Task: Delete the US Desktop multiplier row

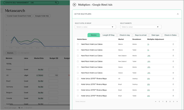Action: click(173, 79)
